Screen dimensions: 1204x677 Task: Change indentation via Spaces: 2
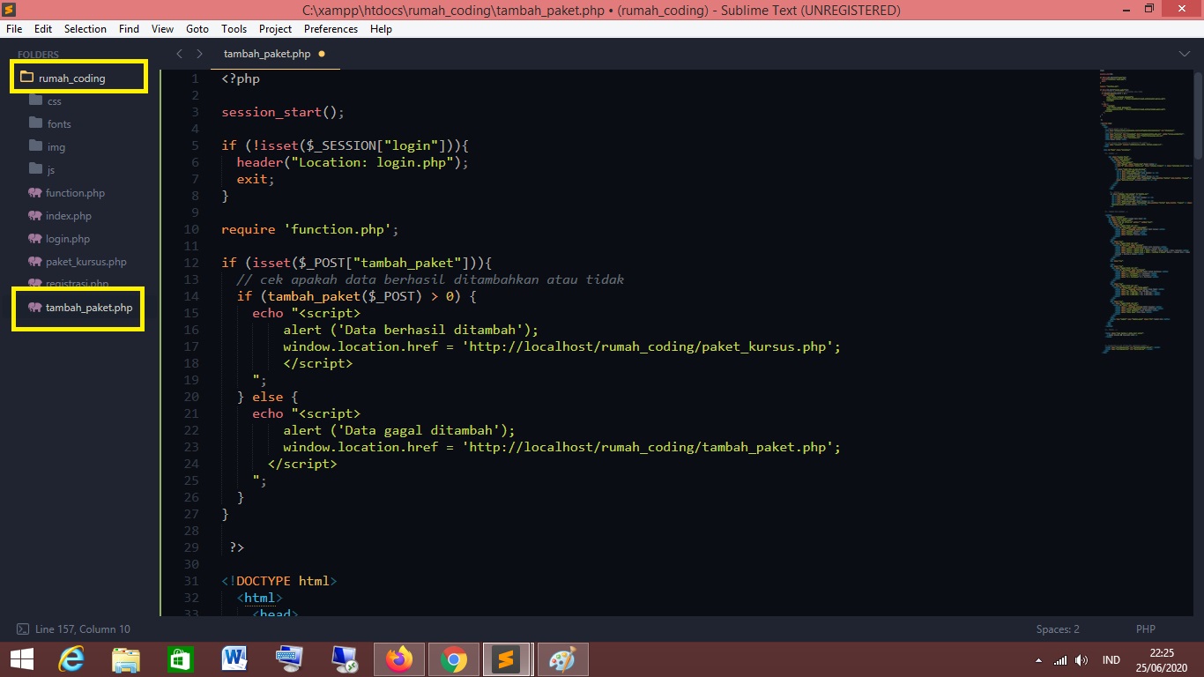pyautogui.click(x=1058, y=629)
